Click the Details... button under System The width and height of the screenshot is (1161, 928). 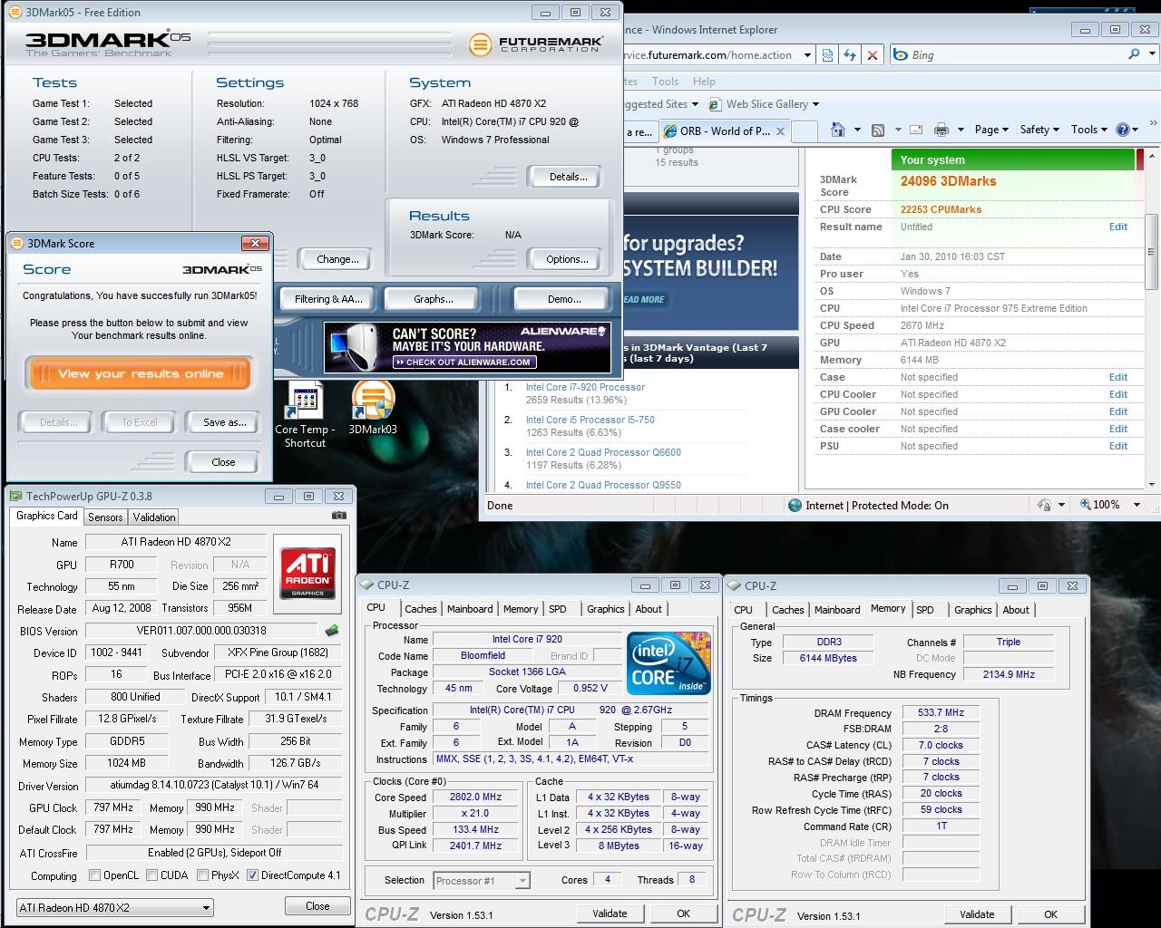[x=568, y=177]
